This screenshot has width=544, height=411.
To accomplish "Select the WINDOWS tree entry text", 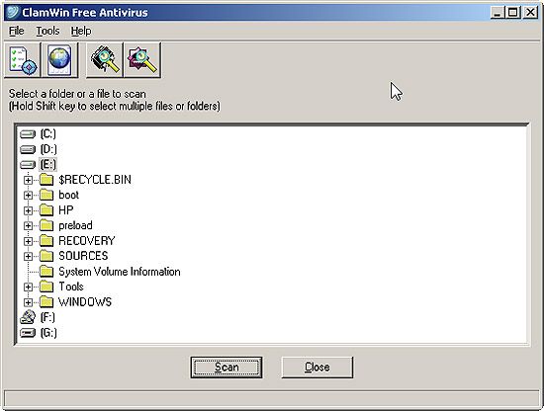I will pos(85,302).
